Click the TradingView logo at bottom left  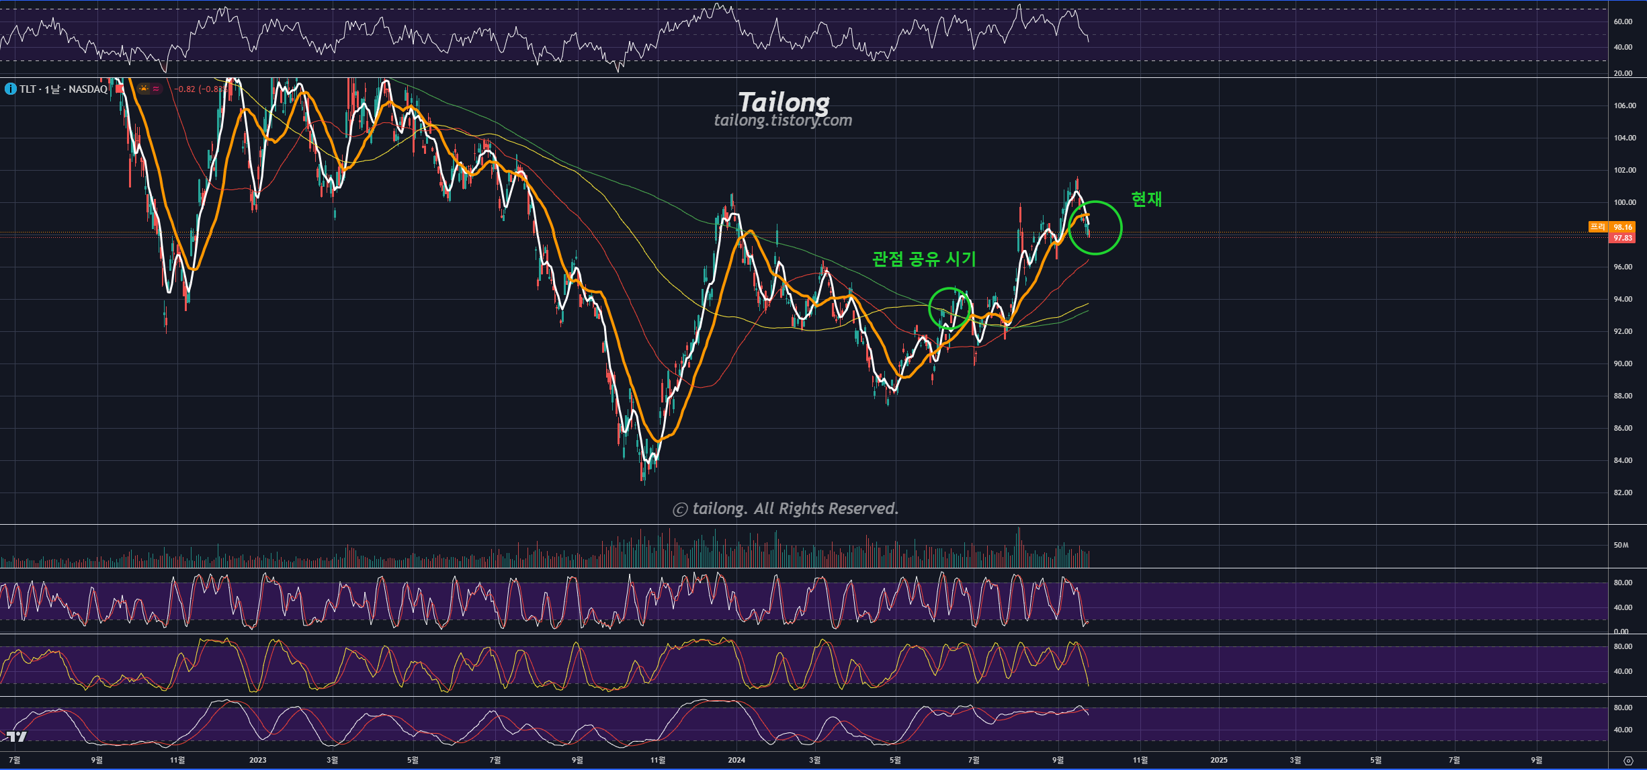pyautogui.click(x=17, y=737)
